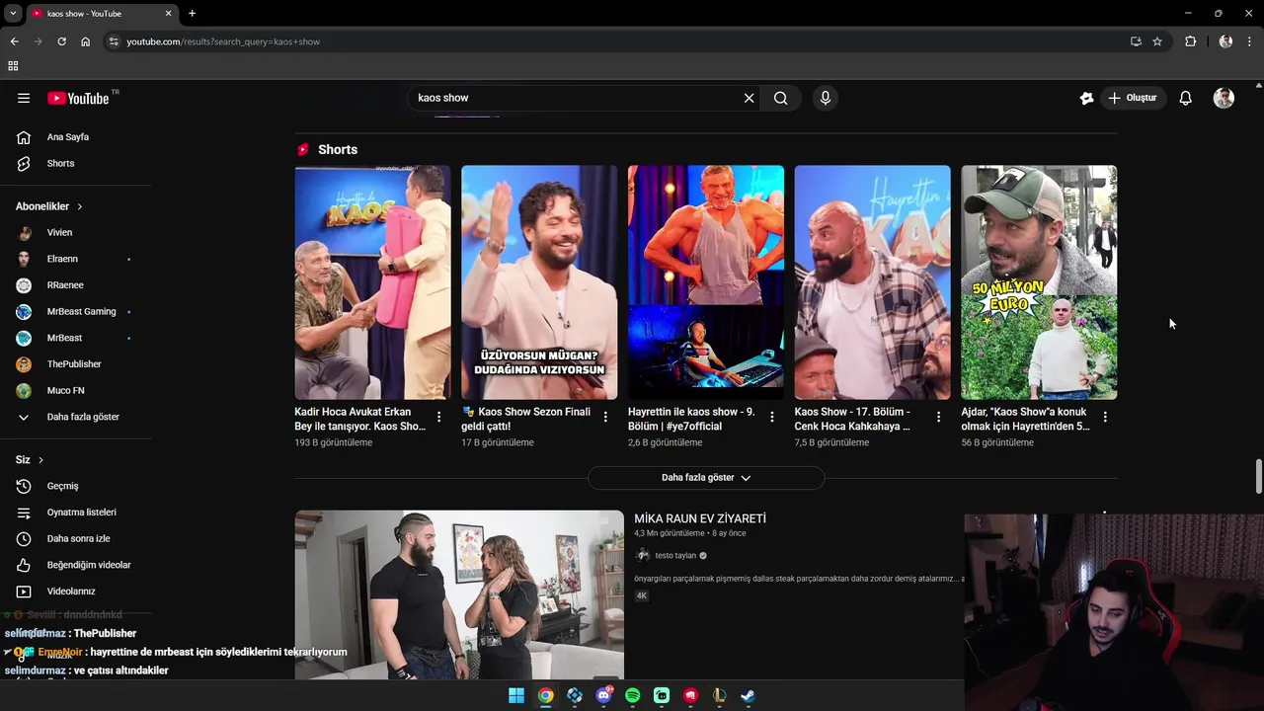Start voice search with the microphone icon

point(826,98)
